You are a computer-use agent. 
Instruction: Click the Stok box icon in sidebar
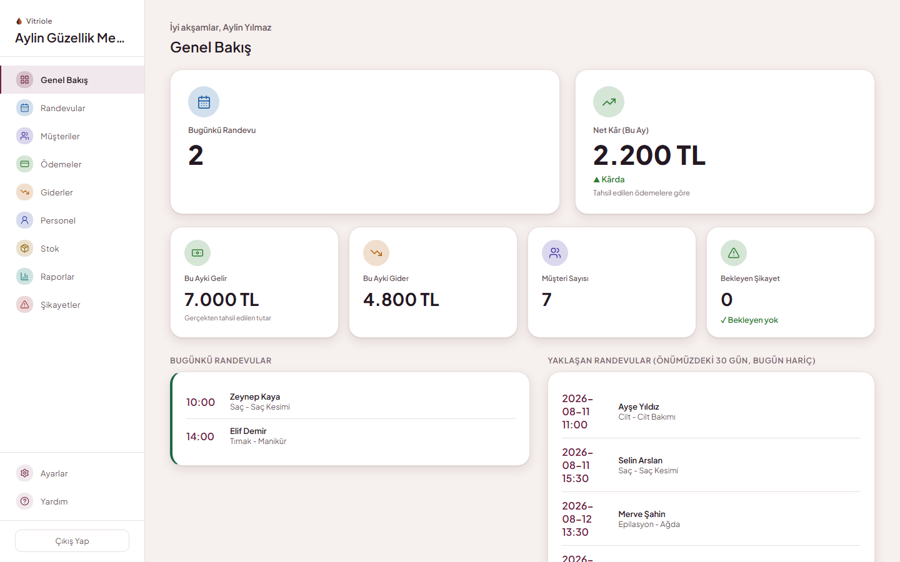coord(24,249)
